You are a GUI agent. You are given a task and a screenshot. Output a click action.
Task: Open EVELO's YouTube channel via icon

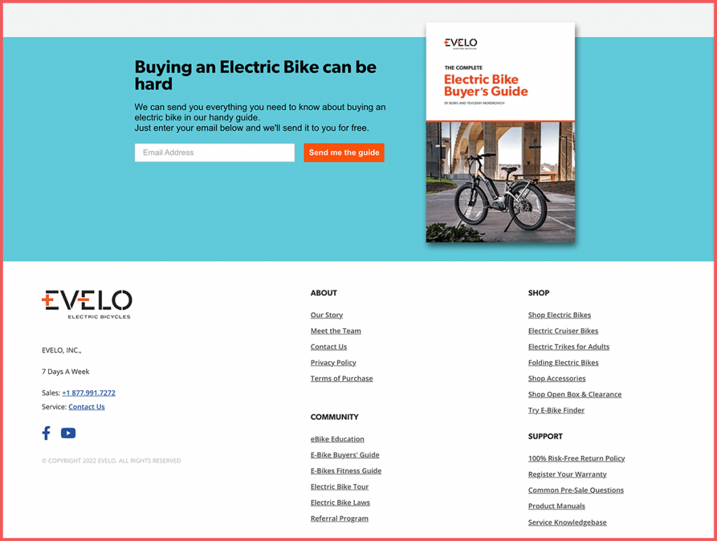68,433
